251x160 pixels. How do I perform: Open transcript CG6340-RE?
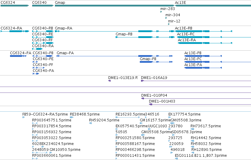point(42,34)
